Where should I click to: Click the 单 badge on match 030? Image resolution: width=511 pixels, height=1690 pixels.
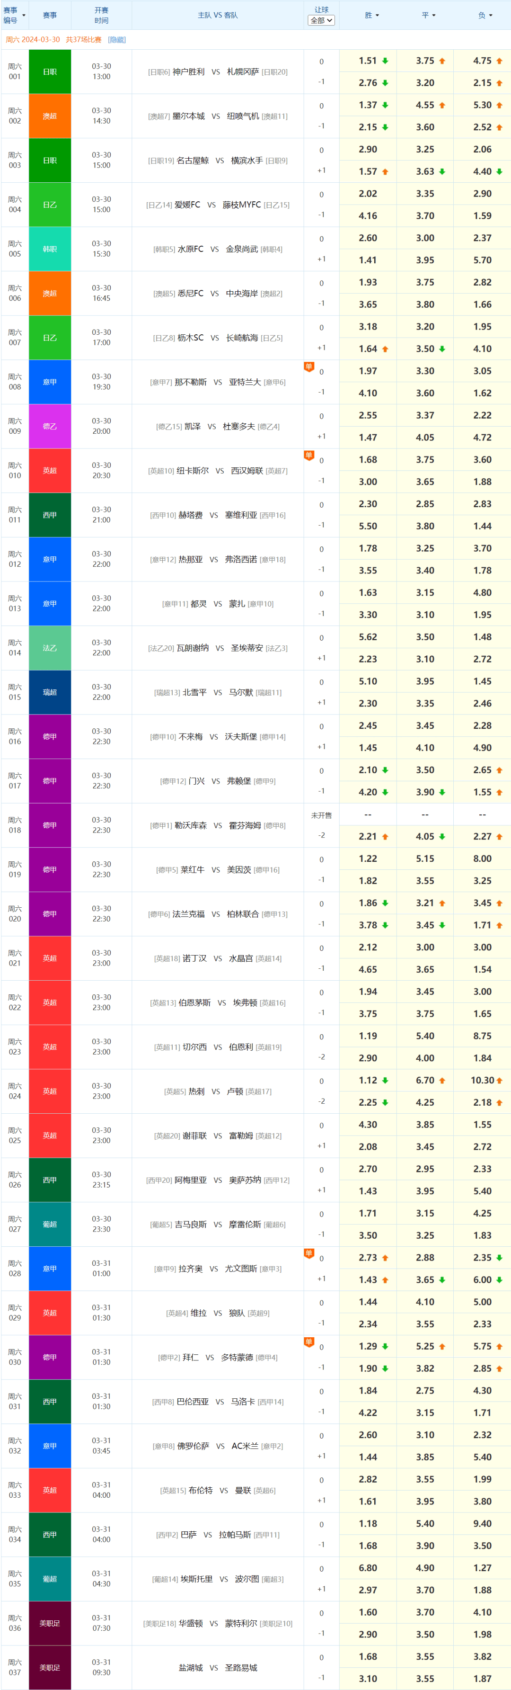coord(308,1341)
